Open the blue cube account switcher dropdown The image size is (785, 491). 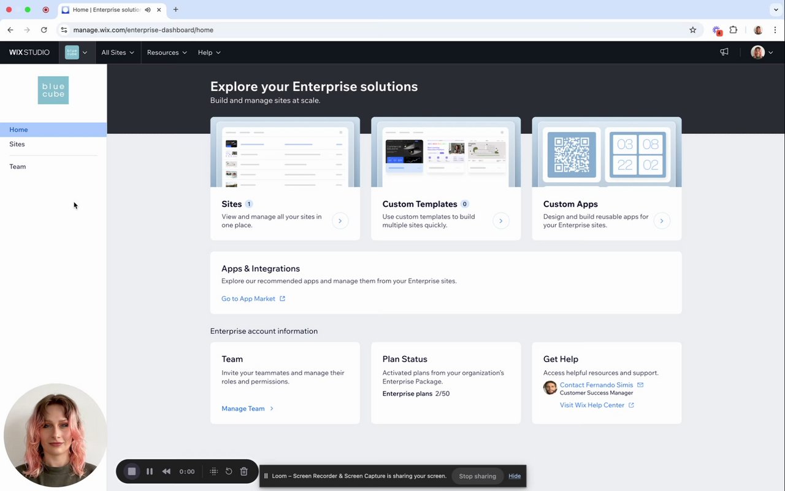pyautogui.click(x=77, y=52)
